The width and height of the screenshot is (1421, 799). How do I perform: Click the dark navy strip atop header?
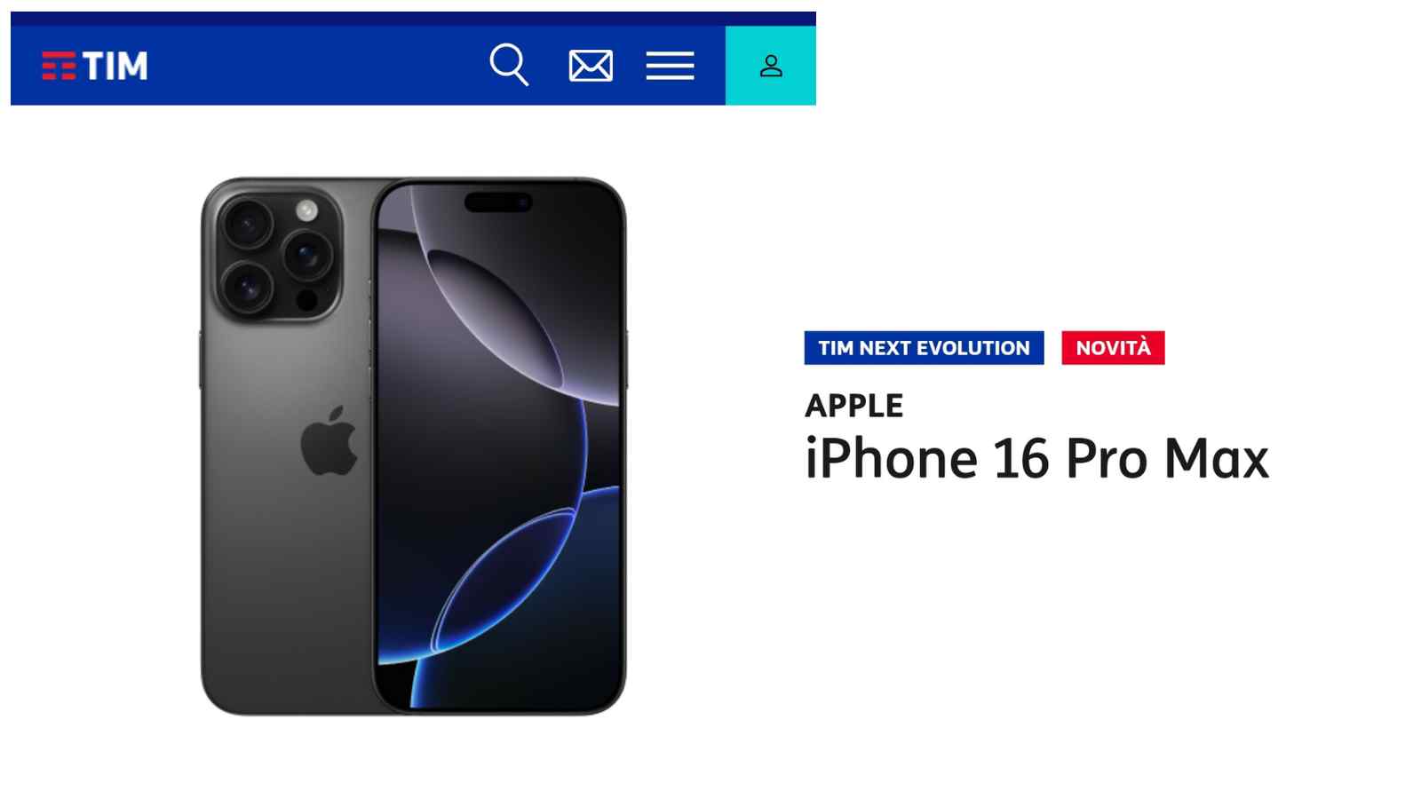pos(413,19)
